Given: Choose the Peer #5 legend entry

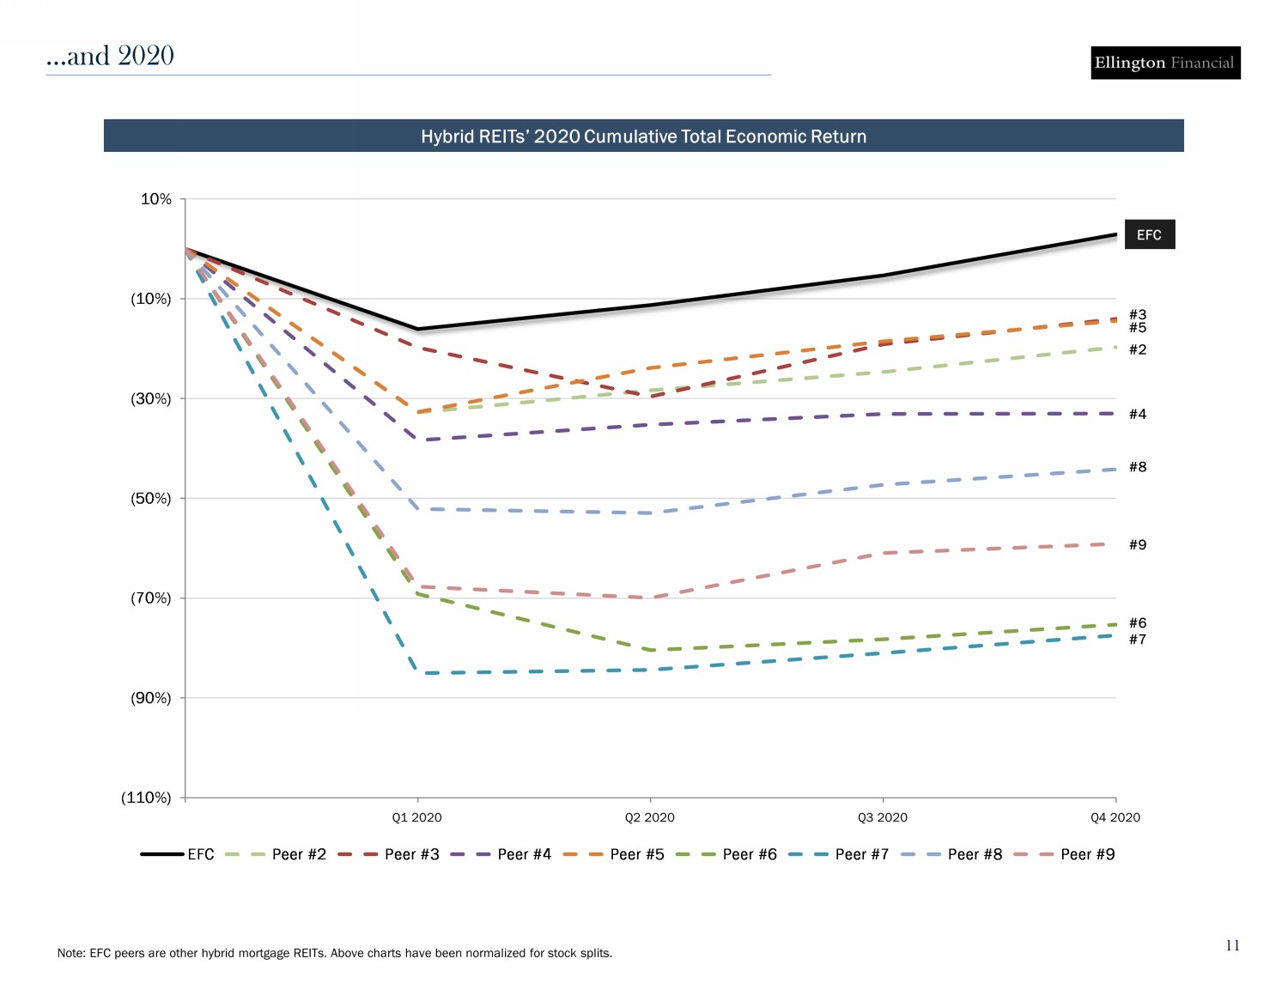Looking at the screenshot, I should click(636, 854).
